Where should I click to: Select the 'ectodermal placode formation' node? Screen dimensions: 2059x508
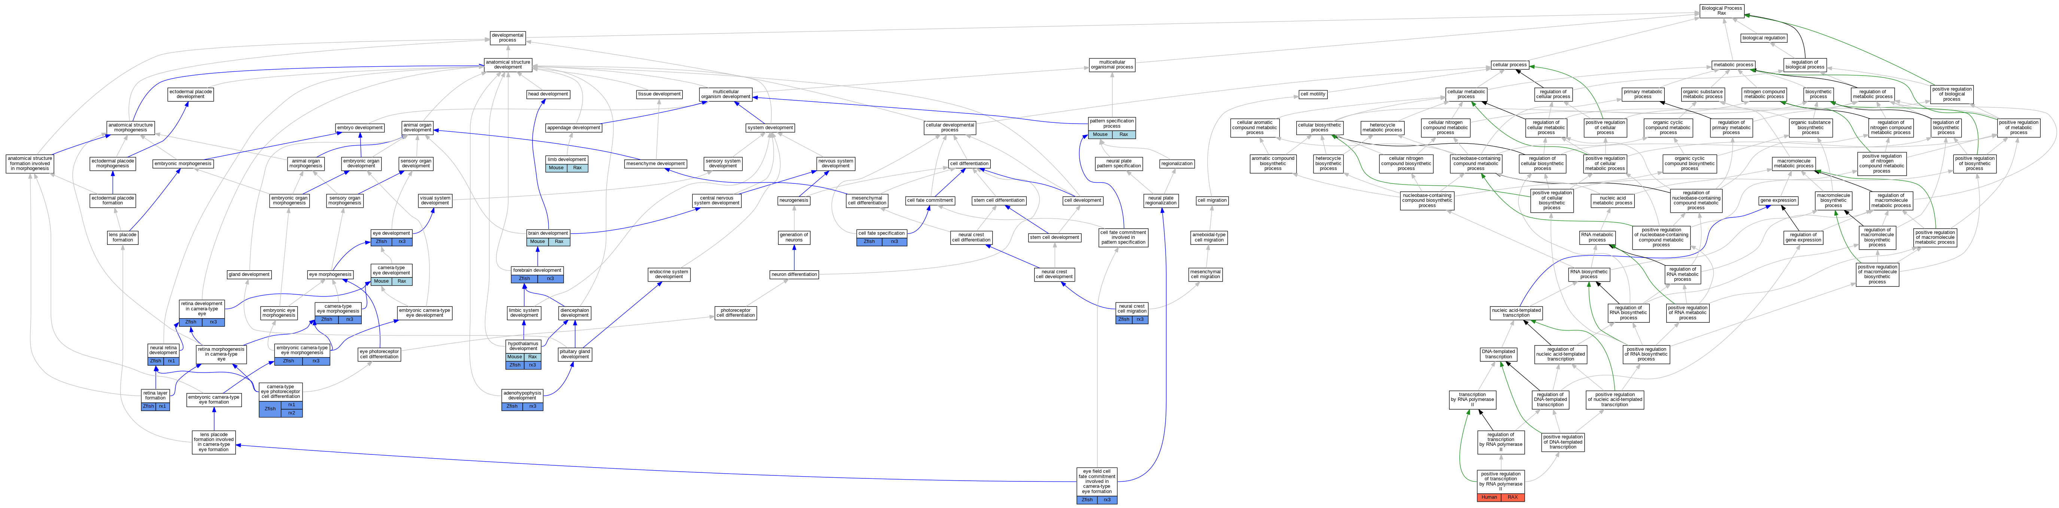[113, 201]
